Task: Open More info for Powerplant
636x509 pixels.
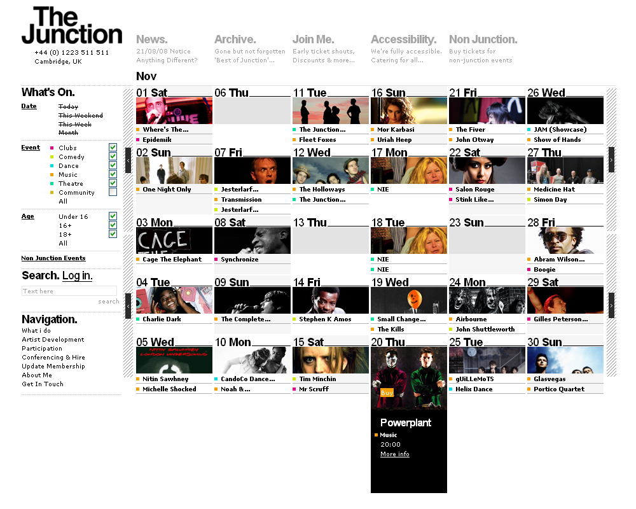Action: click(x=395, y=454)
